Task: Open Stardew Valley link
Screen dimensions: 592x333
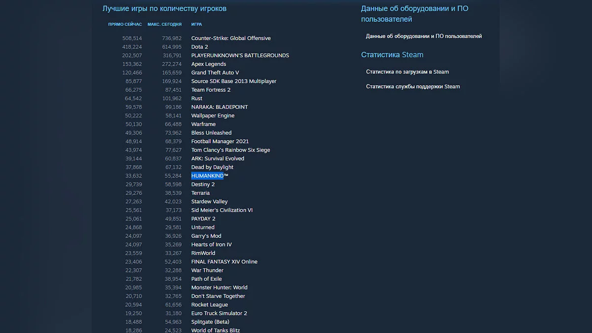Action: click(210, 202)
